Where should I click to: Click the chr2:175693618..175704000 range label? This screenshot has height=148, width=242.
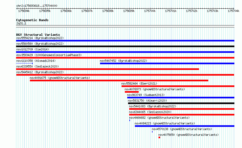37,6
